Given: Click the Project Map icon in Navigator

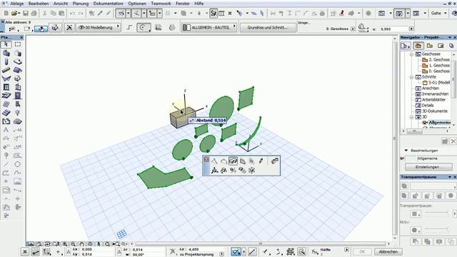Looking at the screenshot, I should coord(418,46).
